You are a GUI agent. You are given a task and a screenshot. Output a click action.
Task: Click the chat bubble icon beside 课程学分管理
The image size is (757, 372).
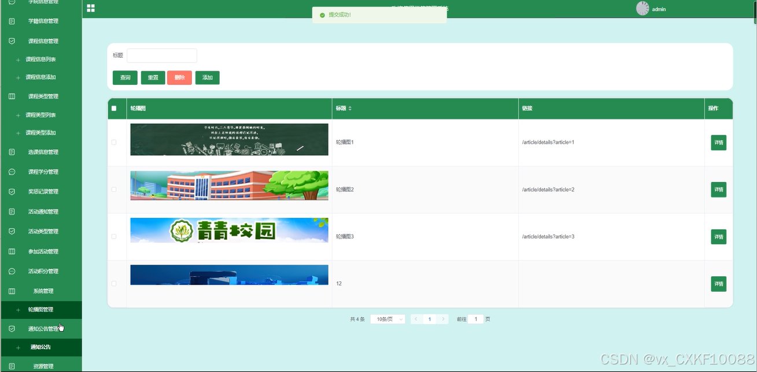pos(12,172)
